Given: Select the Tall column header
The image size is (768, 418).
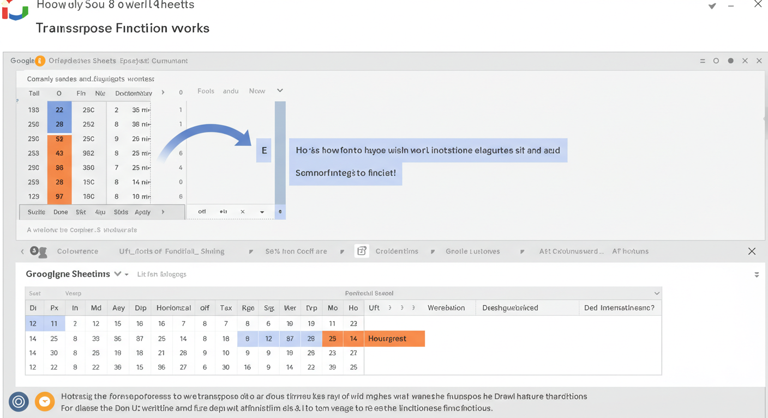Looking at the screenshot, I should pyautogui.click(x=34, y=94).
